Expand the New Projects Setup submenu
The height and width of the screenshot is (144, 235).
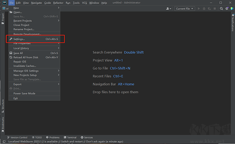click(x=34, y=75)
